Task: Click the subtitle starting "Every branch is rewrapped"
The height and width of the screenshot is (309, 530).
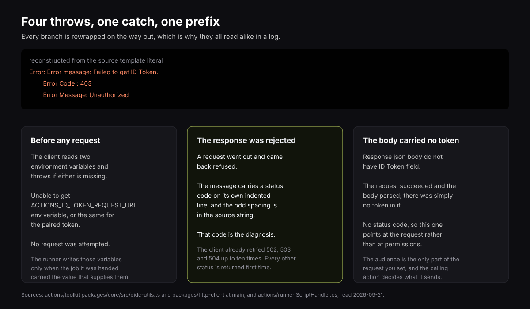Action: pos(151,37)
